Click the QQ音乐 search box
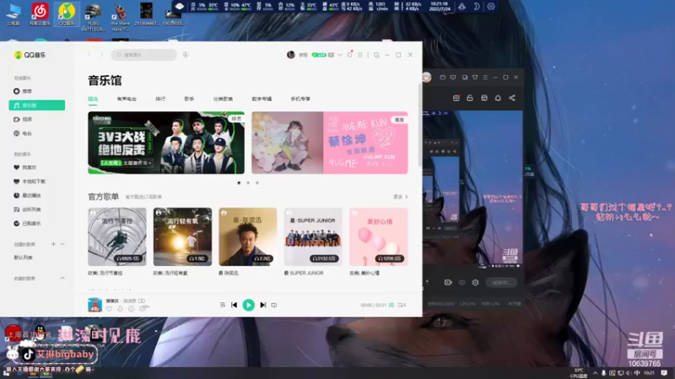675x379 pixels. click(144, 55)
